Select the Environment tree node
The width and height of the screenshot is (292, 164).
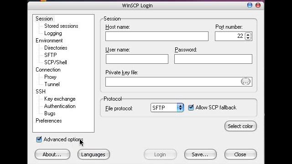pyautogui.click(x=49, y=41)
